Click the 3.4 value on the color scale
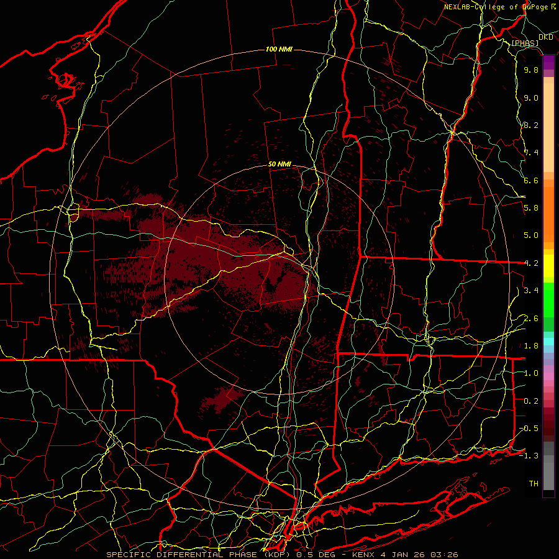 (531, 291)
